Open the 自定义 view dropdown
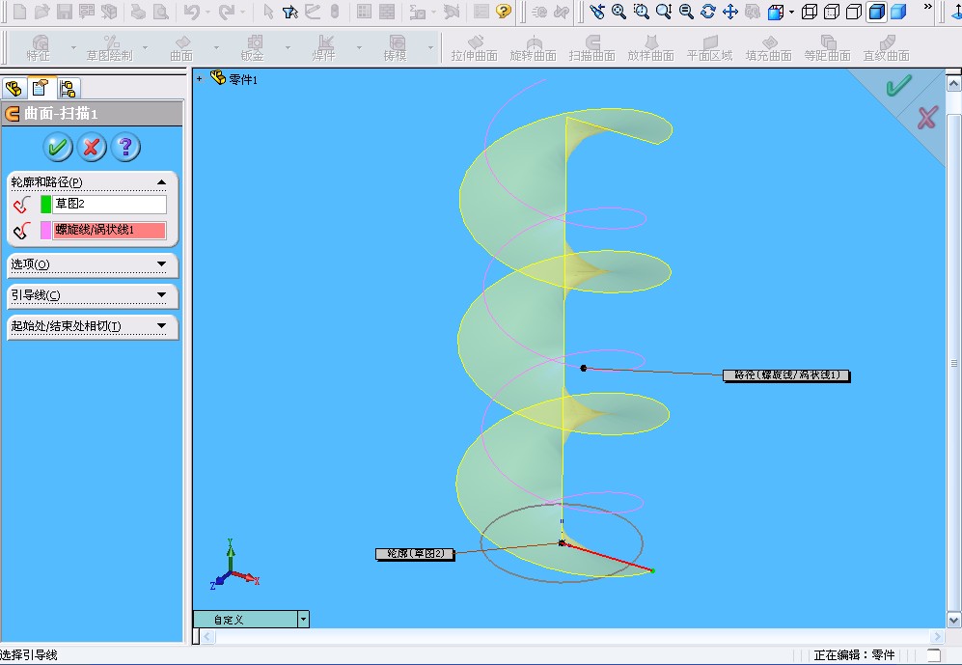Screen dimensions: 962x665 pos(303,619)
